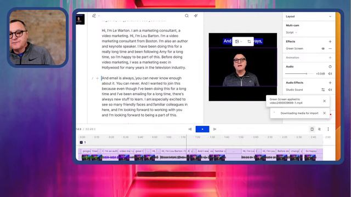This screenshot has width=351, height=197.
Task: Mute the audio using the speaker icon
Action: 330,74
